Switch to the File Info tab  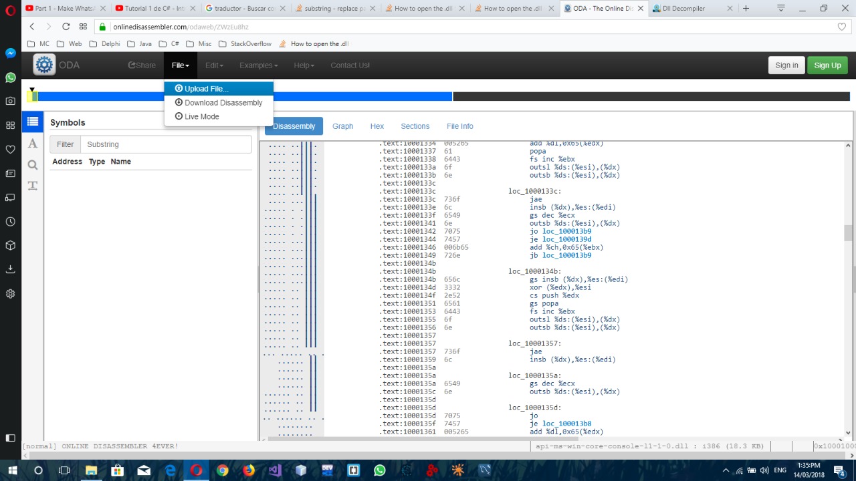pyautogui.click(x=459, y=126)
